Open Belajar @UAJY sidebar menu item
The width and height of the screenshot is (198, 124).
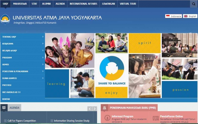click(x=23, y=50)
